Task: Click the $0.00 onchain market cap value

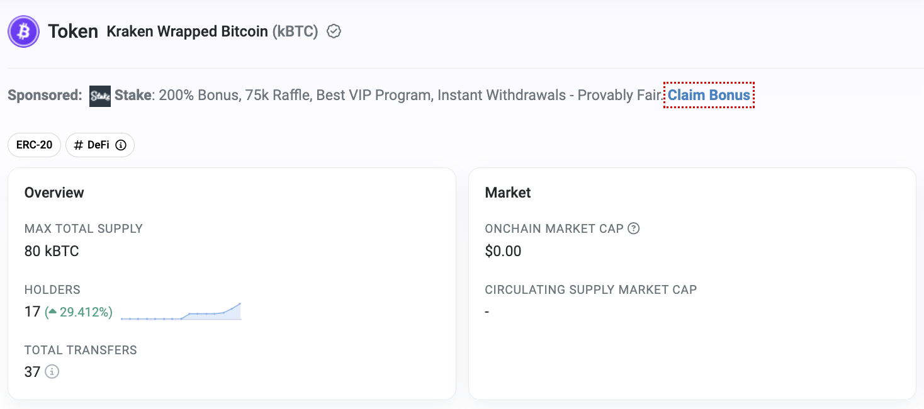Action: click(503, 251)
